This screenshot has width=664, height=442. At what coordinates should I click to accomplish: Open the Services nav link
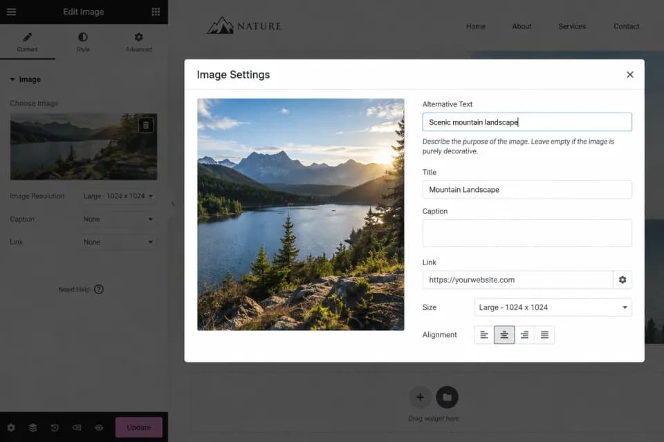pyautogui.click(x=572, y=26)
